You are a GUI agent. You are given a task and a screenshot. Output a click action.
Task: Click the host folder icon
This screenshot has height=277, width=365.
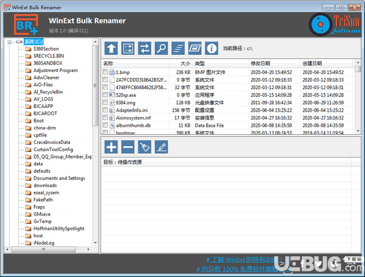[x=28, y=236]
